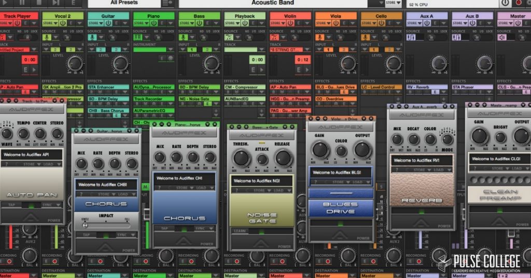Start playback with the top Play button

[6, 3]
